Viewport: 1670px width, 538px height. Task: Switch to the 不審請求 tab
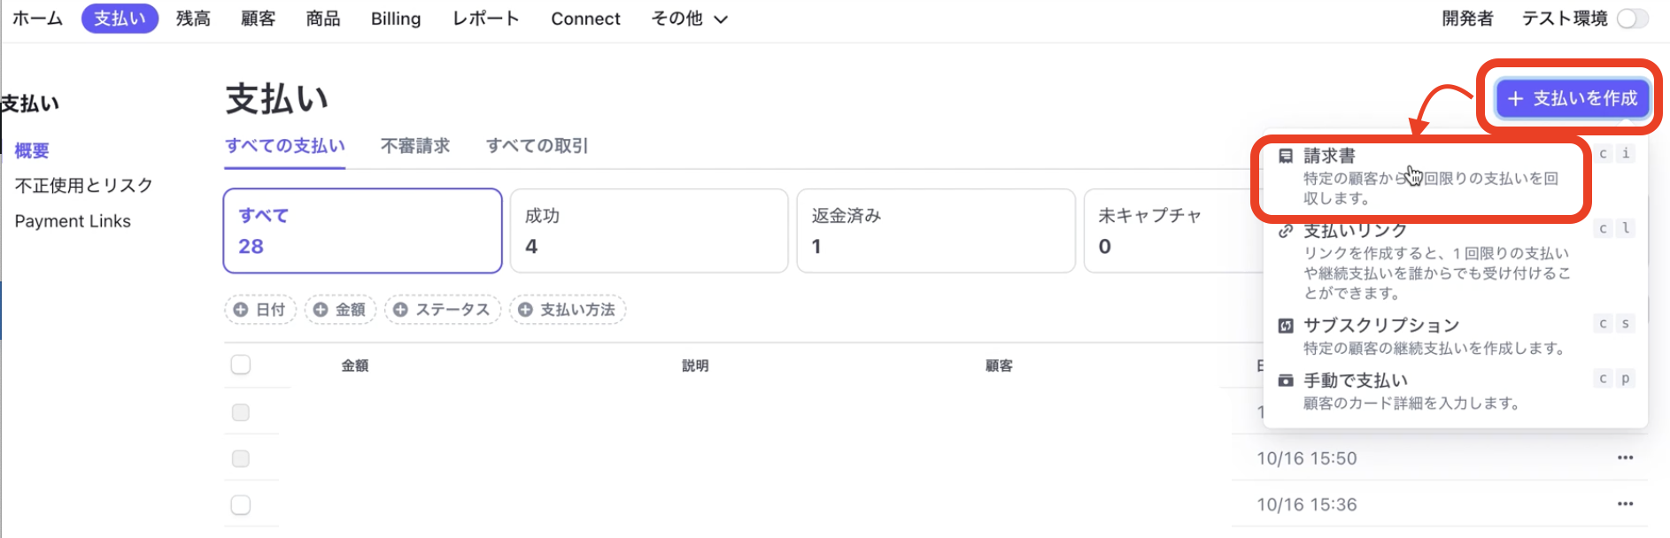(415, 146)
